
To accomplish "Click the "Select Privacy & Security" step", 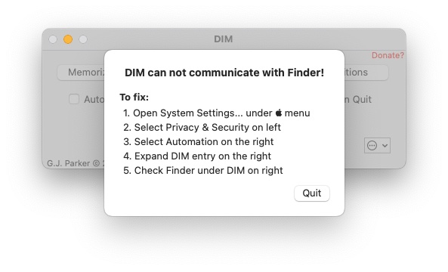I will (x=202, y=128).
